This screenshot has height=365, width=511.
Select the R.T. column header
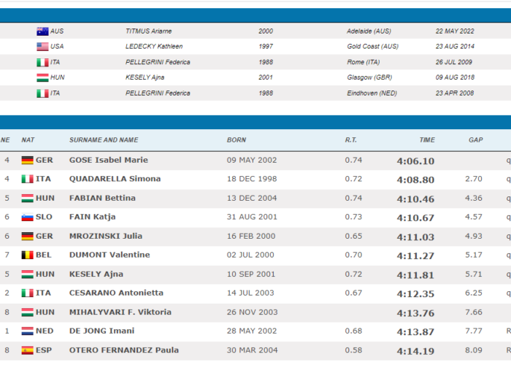pos(350,140)
